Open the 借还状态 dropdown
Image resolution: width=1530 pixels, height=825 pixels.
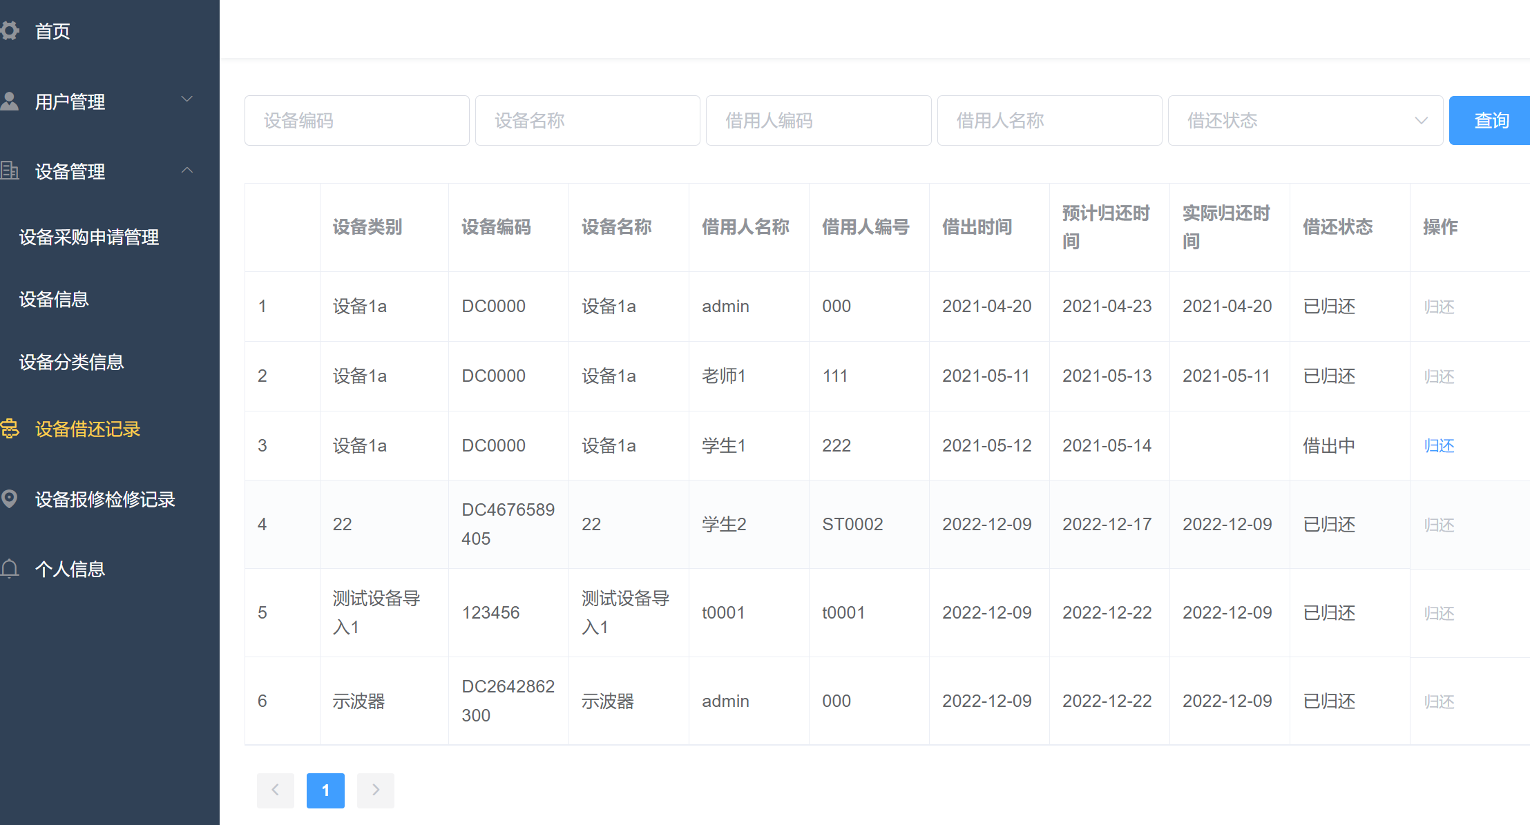pos(1304,120)
